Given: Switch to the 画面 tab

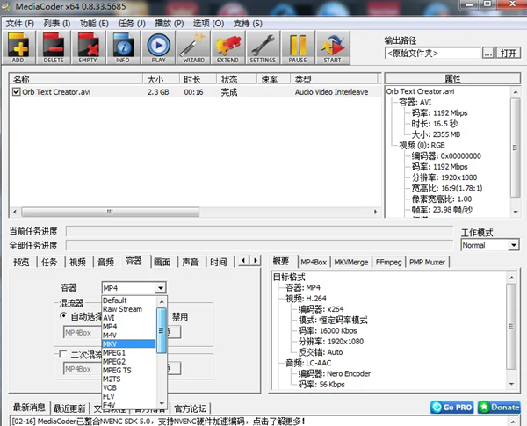Looking at the screenshot, I should click(x=162, y=262).
